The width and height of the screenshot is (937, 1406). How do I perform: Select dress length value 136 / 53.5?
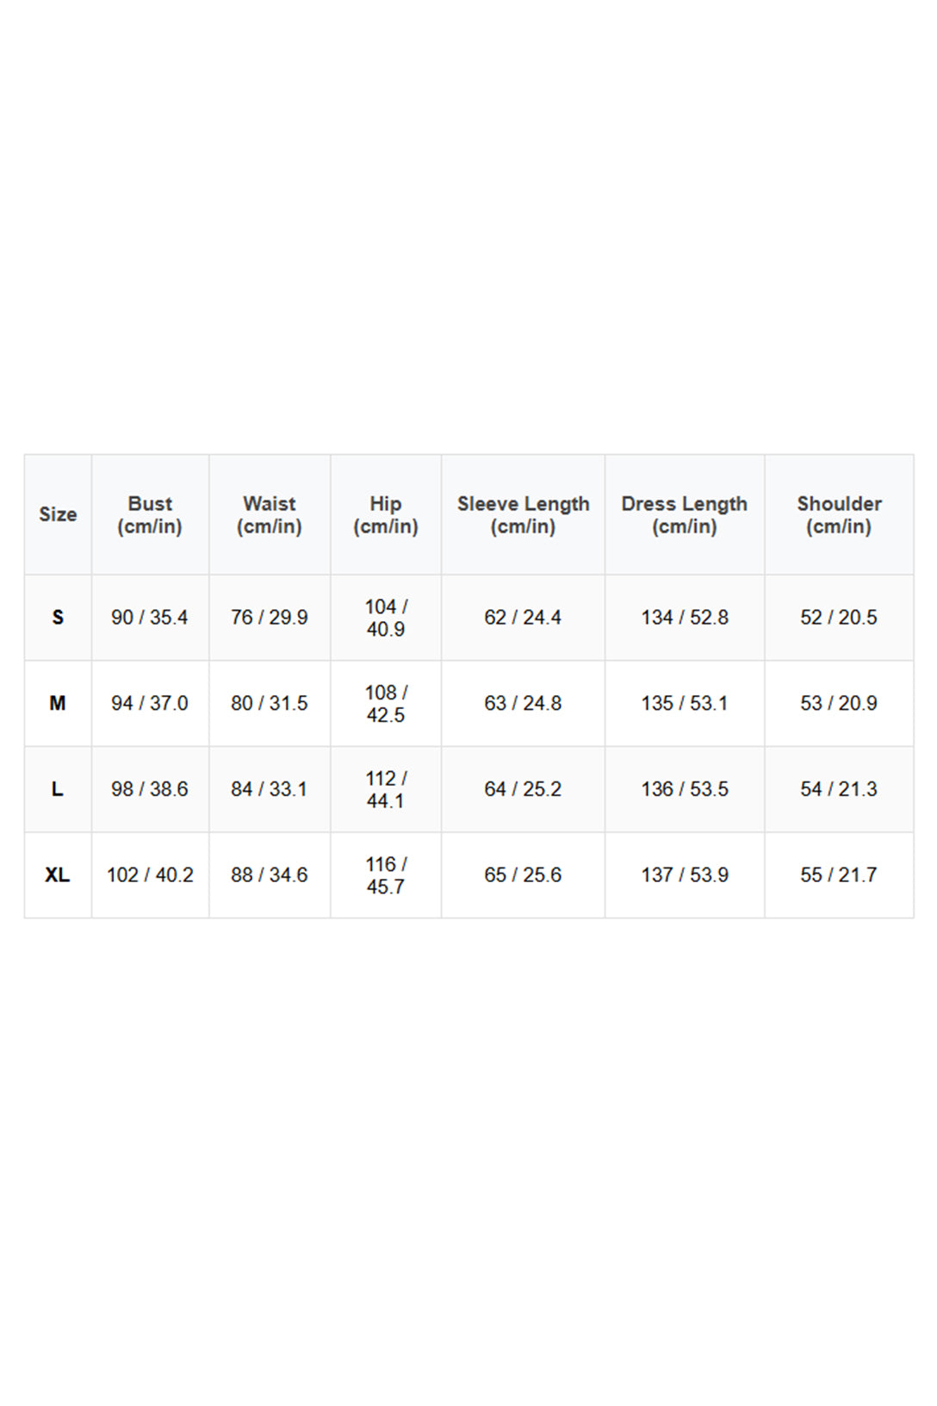(x=685, y=789)
